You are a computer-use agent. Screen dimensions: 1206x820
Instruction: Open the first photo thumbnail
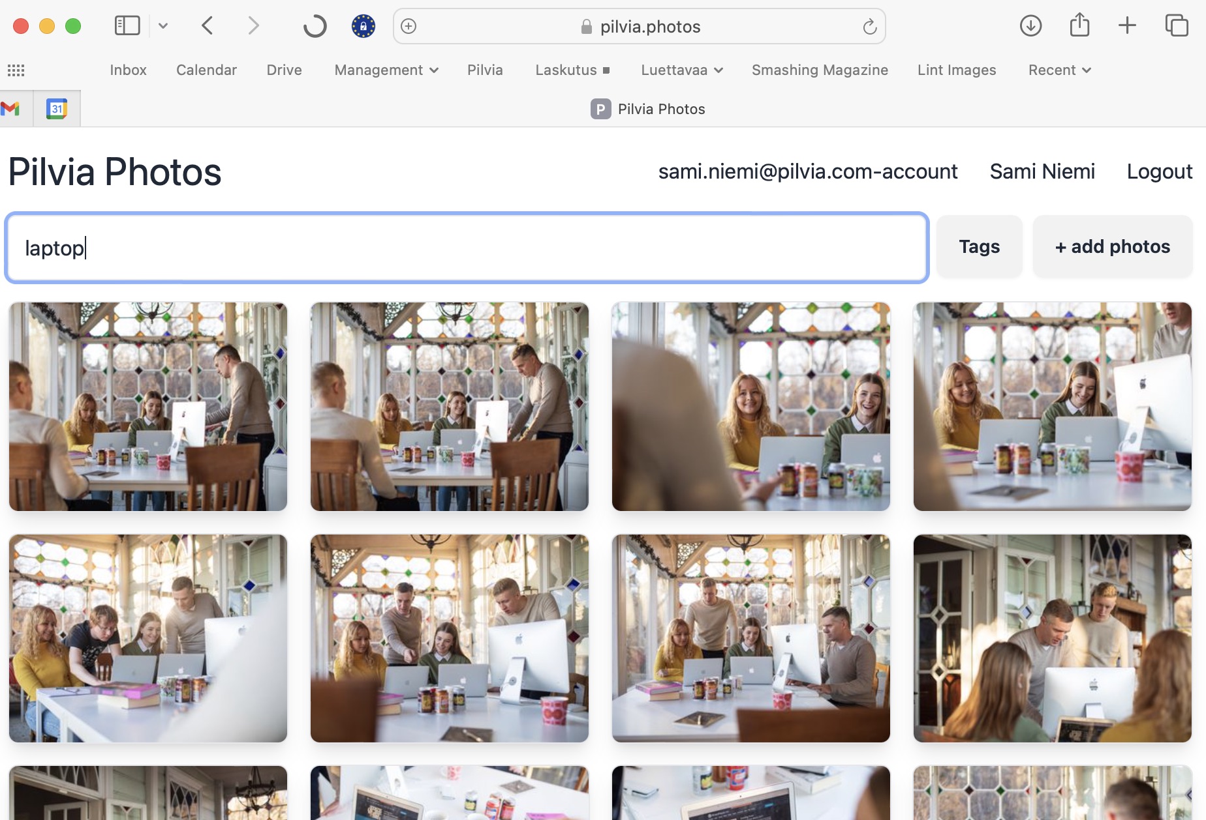148,406
